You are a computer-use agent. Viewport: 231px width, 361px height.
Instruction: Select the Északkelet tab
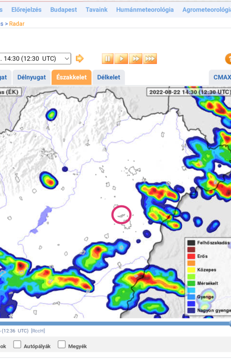coord(72,78)
